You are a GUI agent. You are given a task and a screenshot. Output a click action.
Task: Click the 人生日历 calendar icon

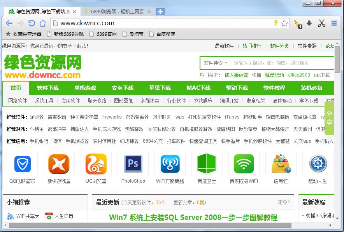click(49, 216)
